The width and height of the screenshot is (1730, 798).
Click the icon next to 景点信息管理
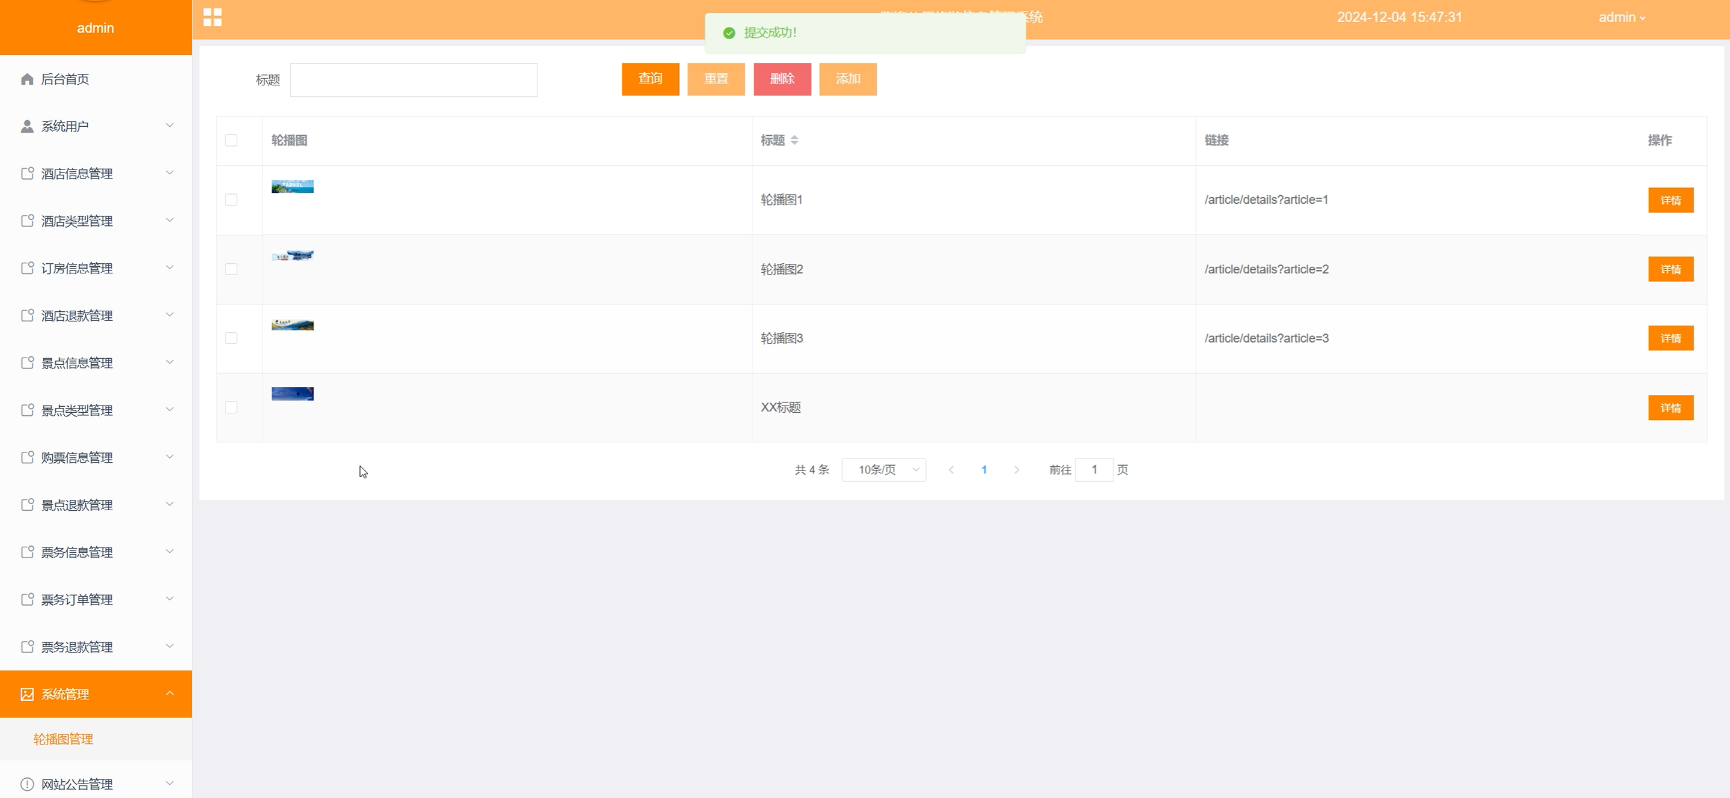27,363
